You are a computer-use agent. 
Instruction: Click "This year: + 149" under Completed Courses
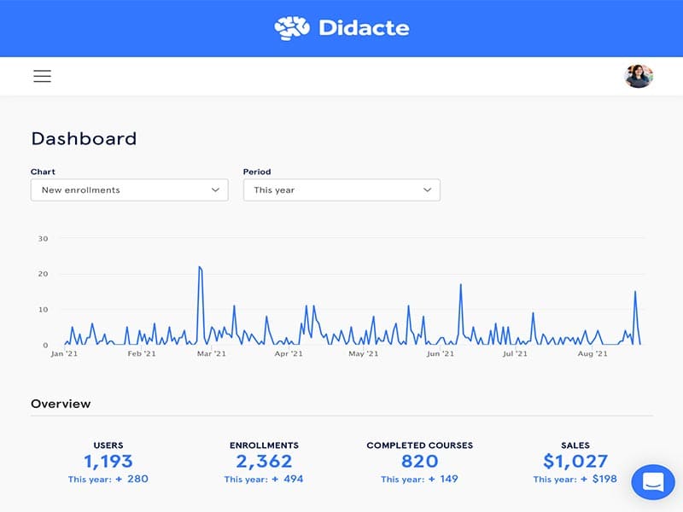(x=418, y=479)
